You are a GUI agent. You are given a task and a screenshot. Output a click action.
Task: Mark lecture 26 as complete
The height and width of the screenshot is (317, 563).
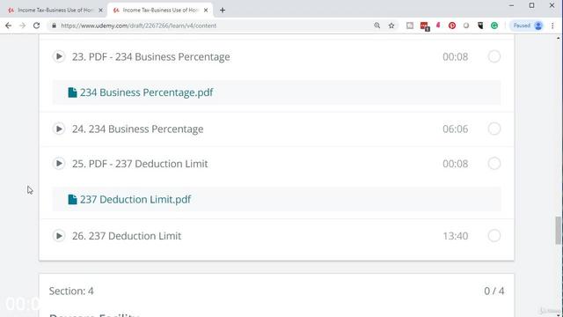[494, 236]
